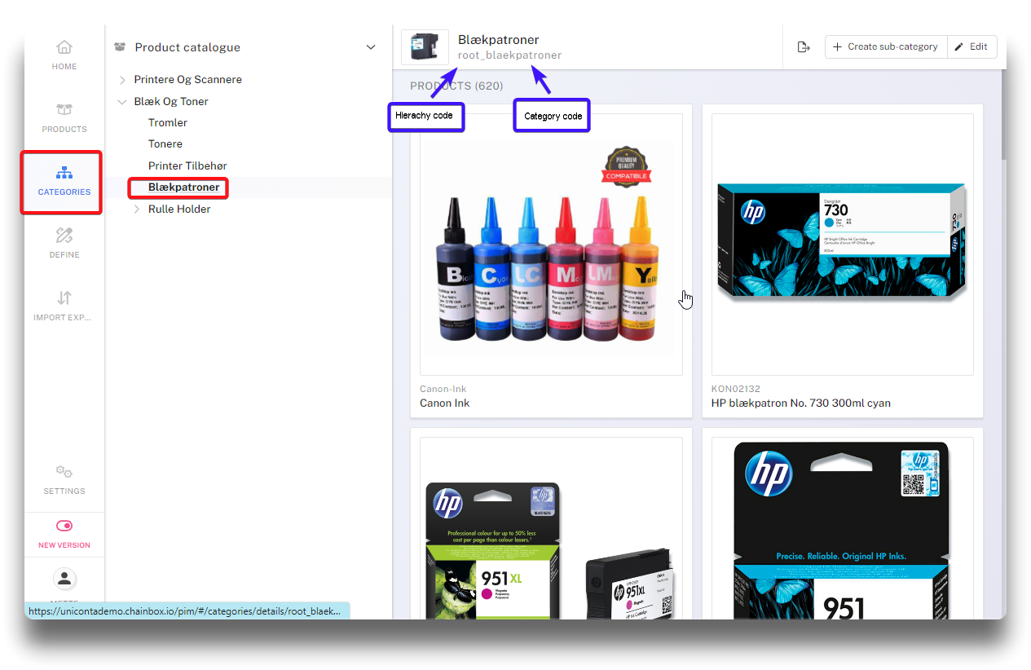This screenshot has height=670, width=1031.
Task: Click the Edit button
Action: pos(972,47)
